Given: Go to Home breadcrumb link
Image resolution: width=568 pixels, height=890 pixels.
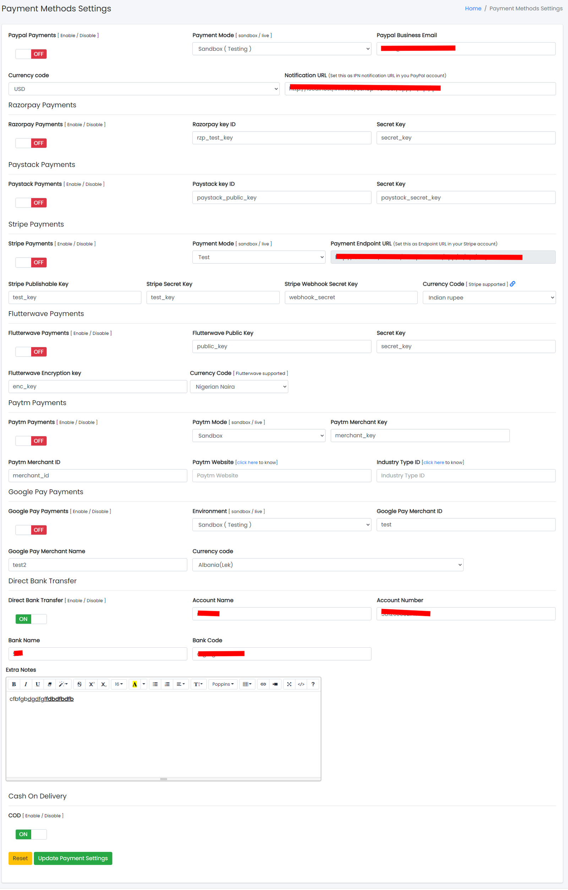Looking at the screenshot, I should (x=473, y=9).
